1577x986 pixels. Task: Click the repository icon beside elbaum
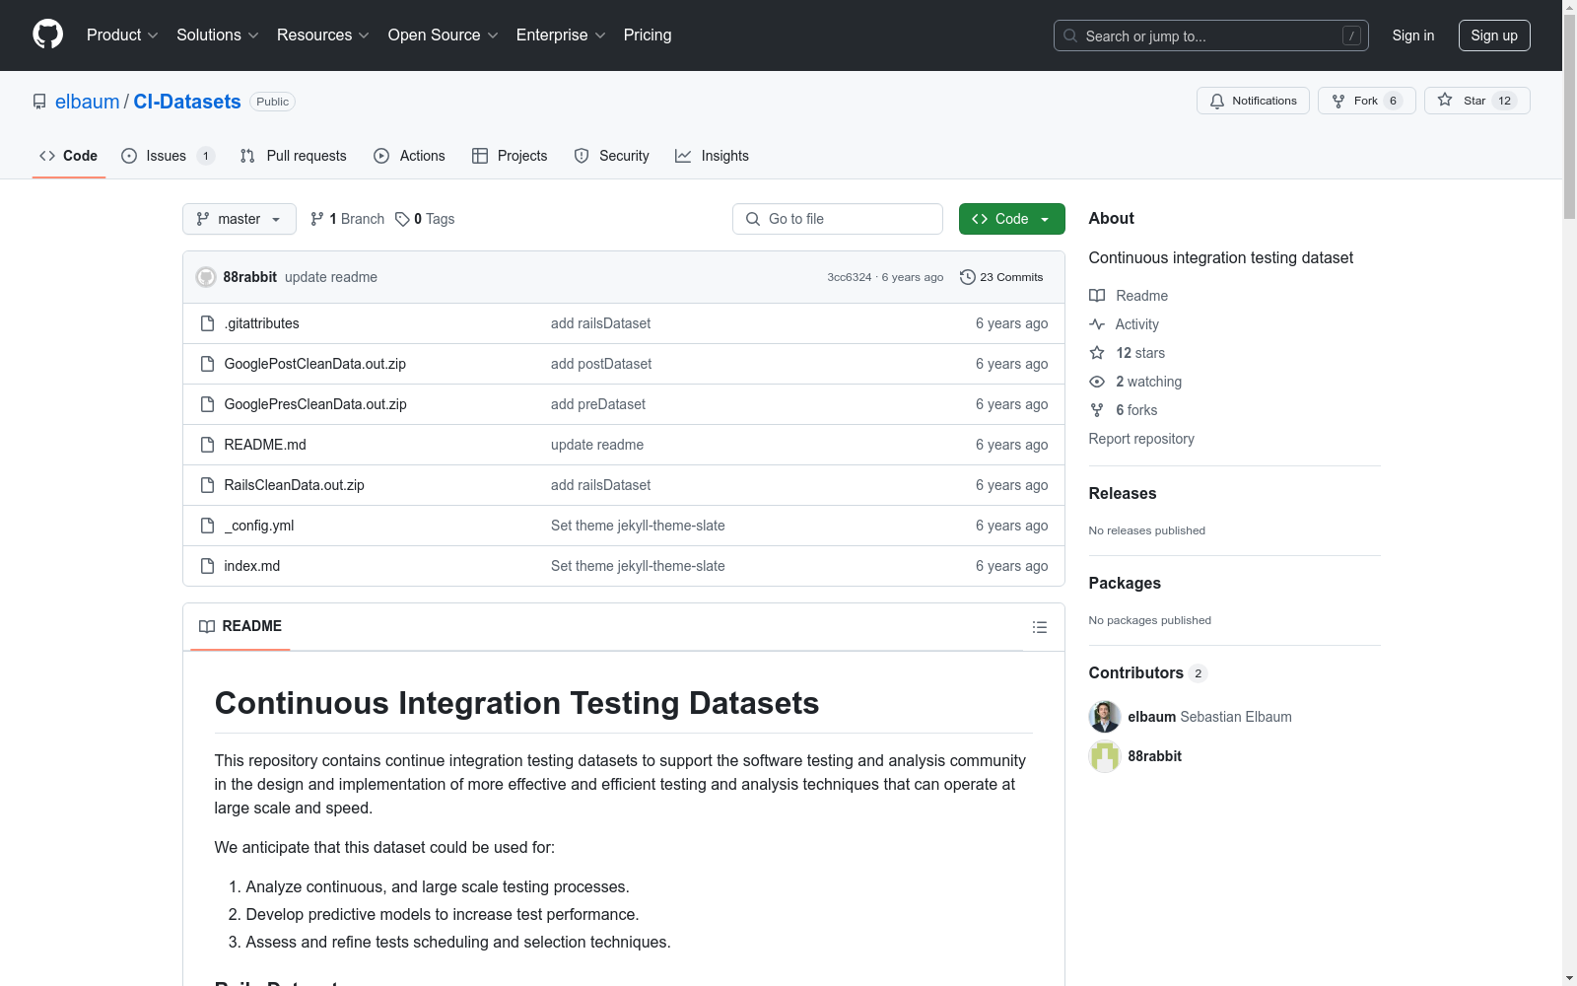(x=39, y=102)
